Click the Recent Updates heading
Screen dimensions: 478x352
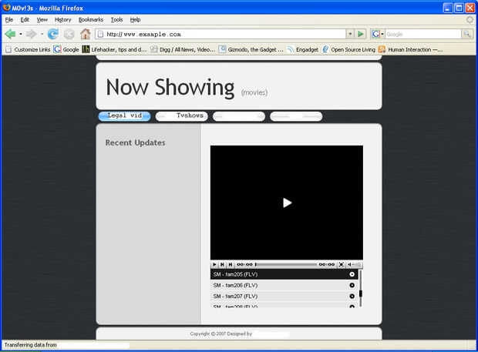135,142
